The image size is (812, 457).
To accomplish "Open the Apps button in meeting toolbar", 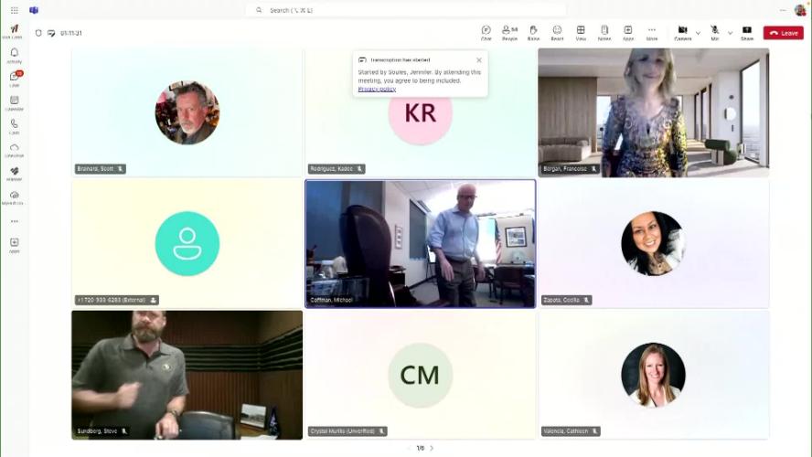I will click(x=628, y=32).
